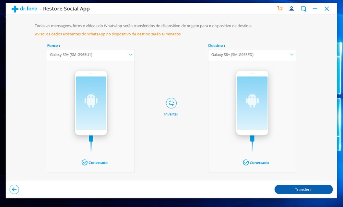Viewport: 343px width, 207px height.
Task: Close the dr.fone window
Action: point(327,9)
